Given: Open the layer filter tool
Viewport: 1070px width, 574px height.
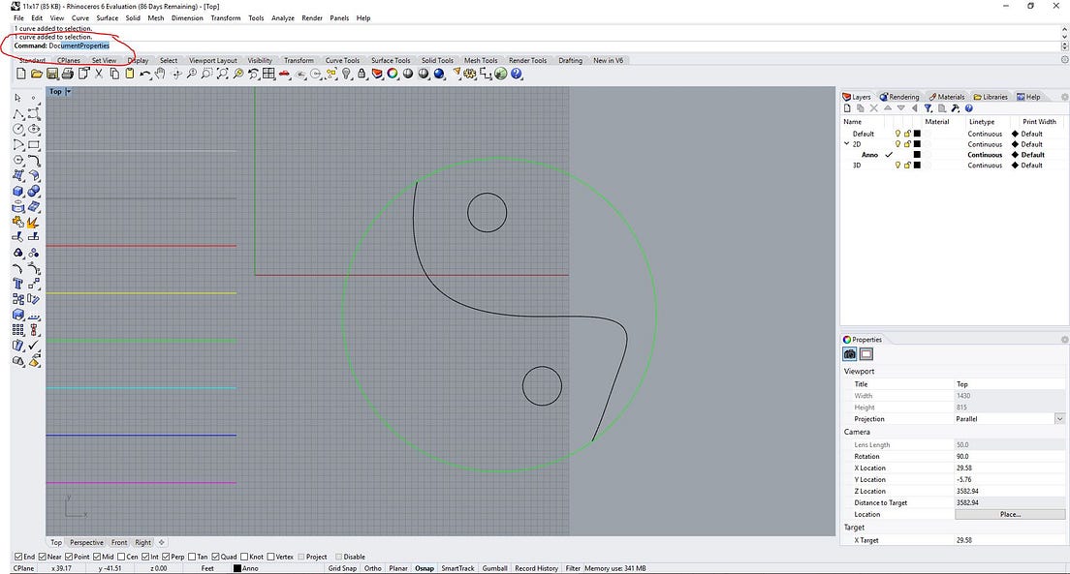Looking at the screenshot, I should pyautogui.click(x=928, y=107).
